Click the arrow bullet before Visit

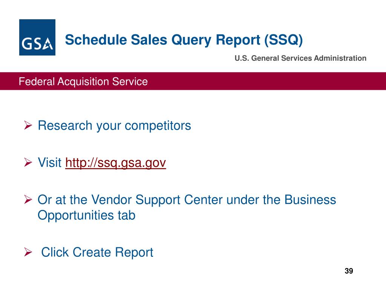[x=28, y=162]
